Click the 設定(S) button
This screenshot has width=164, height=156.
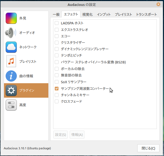coord(60,135)
